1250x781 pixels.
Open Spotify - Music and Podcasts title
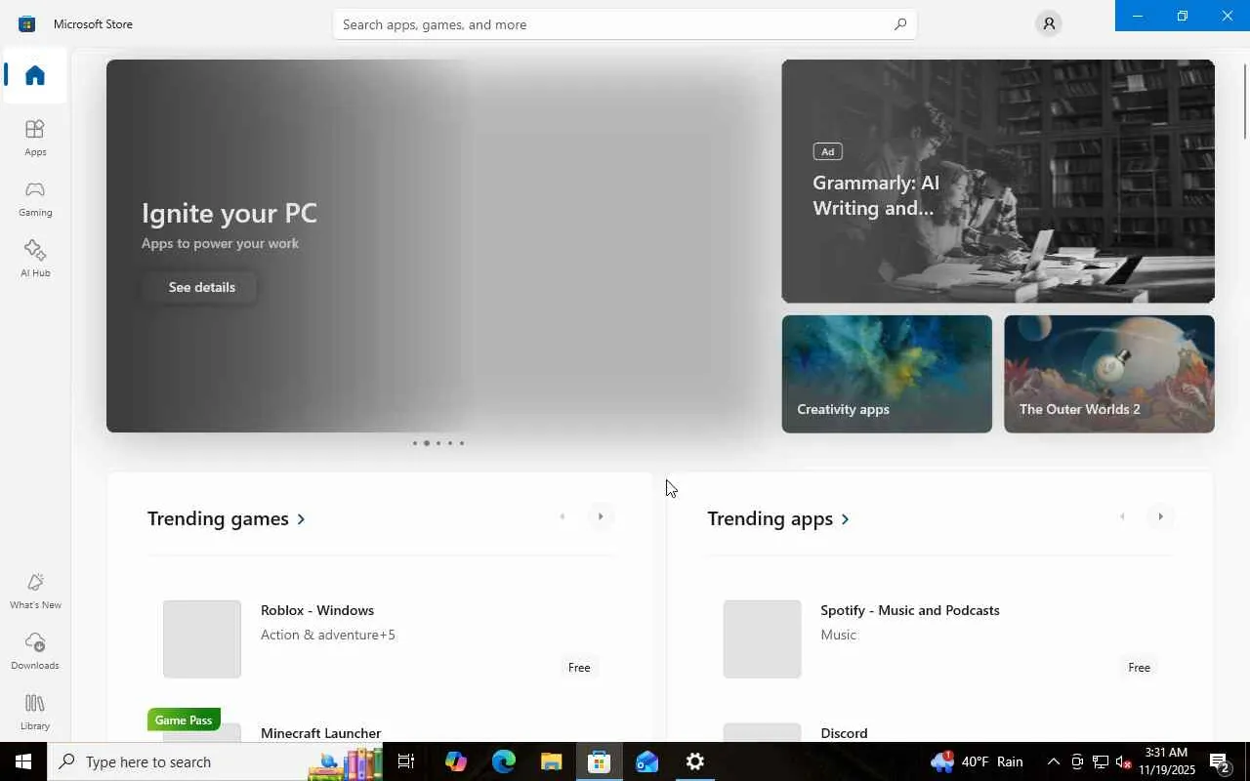click(x=910, y=610)
